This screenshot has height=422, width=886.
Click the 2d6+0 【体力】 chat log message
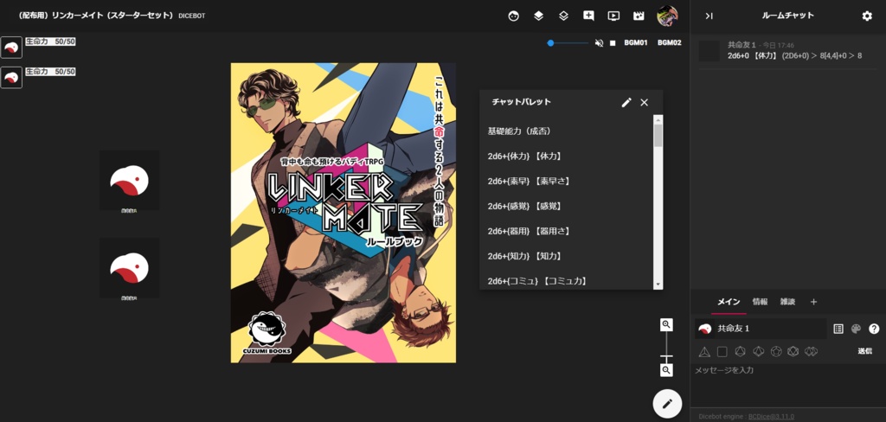pyautogui.click(x=794, y=56)
